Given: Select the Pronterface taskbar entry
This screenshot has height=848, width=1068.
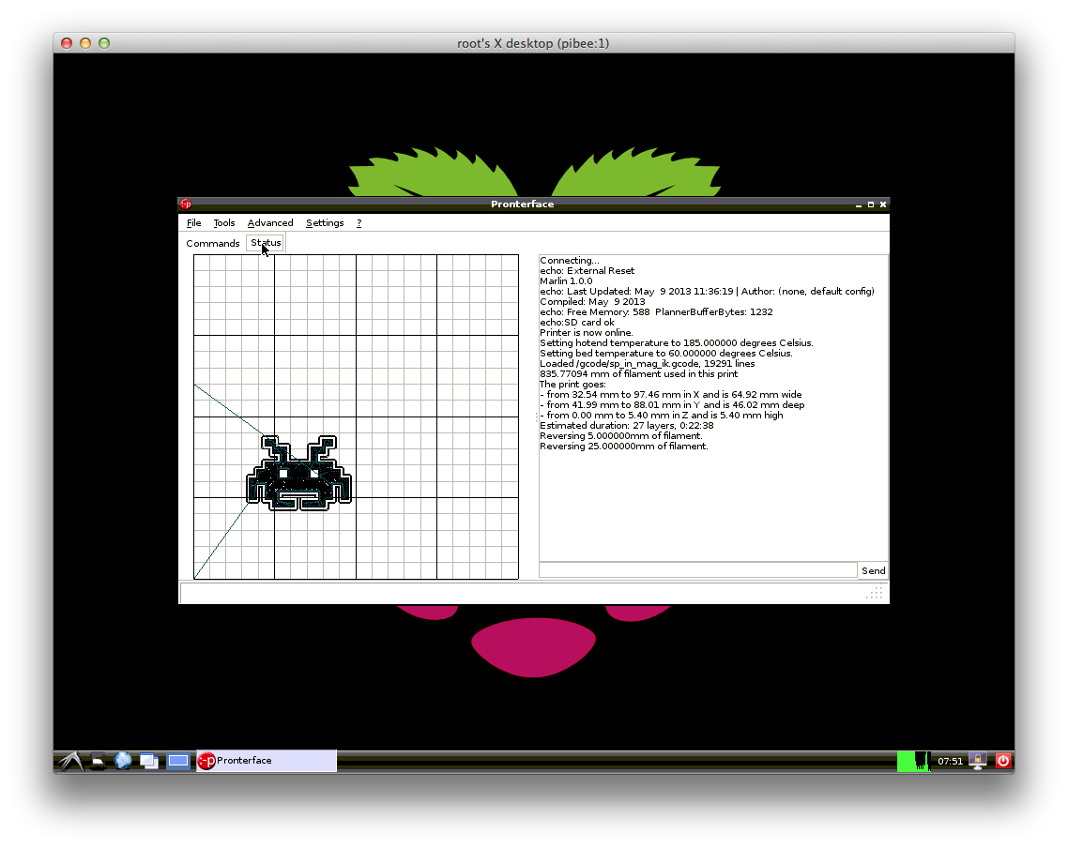Looking at the screenshot, I should 267,761.
